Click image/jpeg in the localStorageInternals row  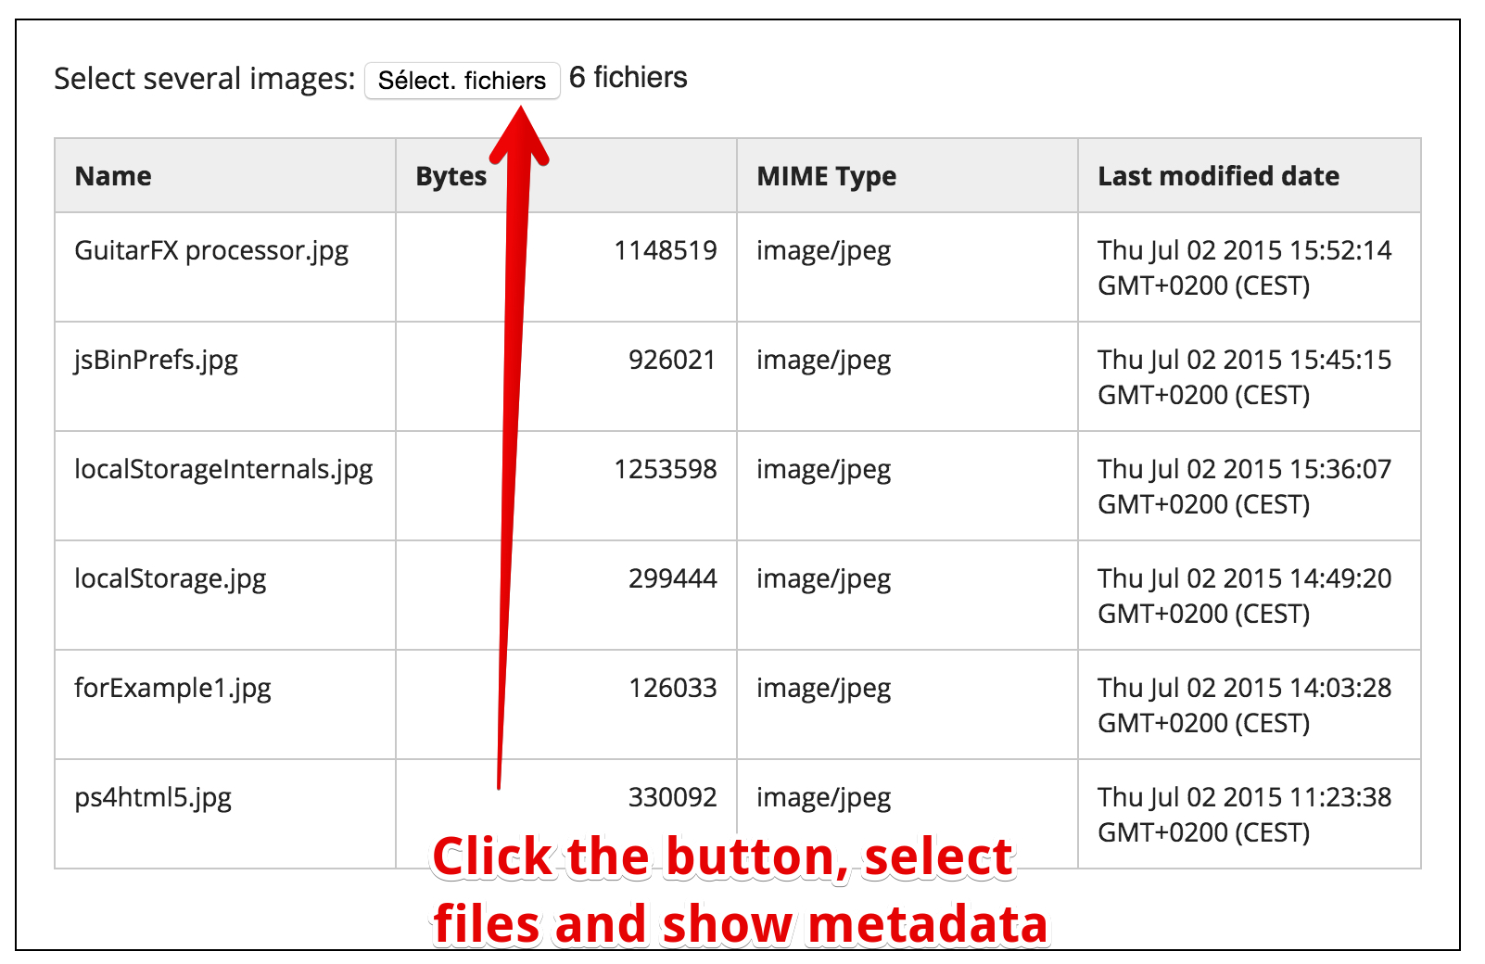[x=823, y=469]
